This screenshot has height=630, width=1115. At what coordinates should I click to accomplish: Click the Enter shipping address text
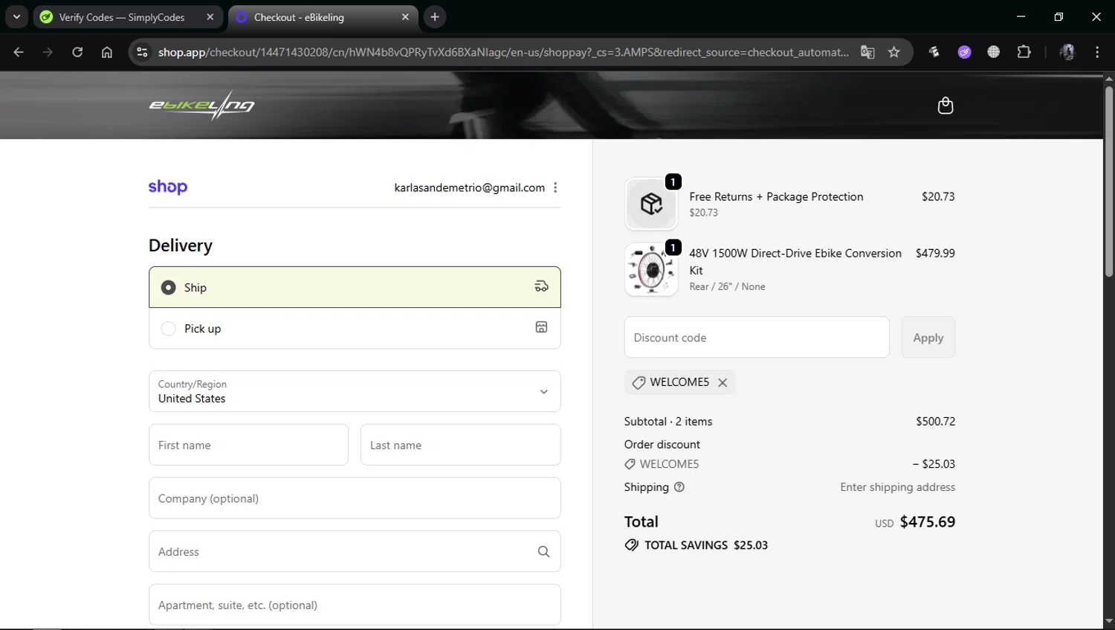(x=898, y=487)
